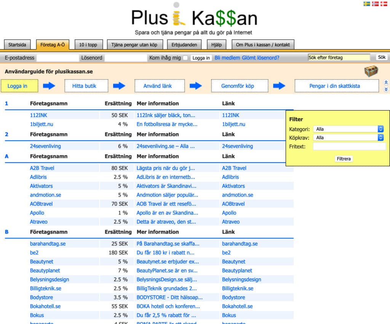Open the Startsida tab
390x324 pixels.
point(17,45)
